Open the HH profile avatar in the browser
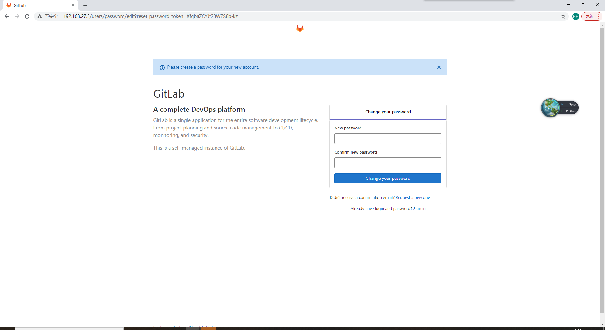The height and width of the screenshot is (330, 605). [x=575, y=16]
